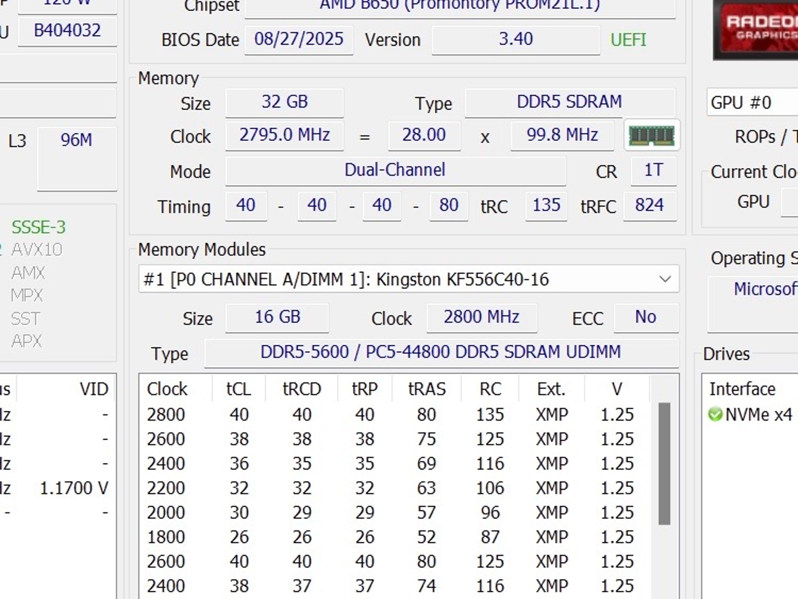The height and width of the screenshot is (599, 798).
Task: Click the VID value 1.1700 V
Action: [x=74, y=488]
